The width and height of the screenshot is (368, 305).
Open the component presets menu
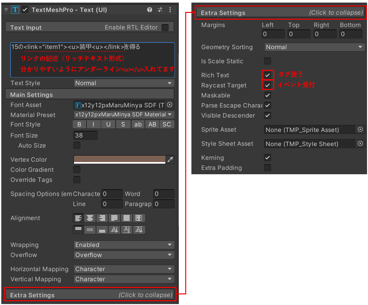tap(160, 10)
